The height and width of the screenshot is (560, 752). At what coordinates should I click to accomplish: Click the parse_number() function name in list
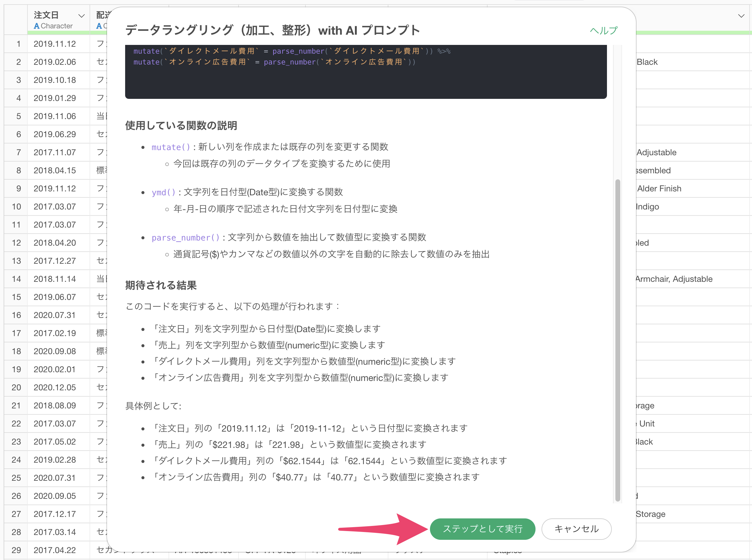[185, 238]
